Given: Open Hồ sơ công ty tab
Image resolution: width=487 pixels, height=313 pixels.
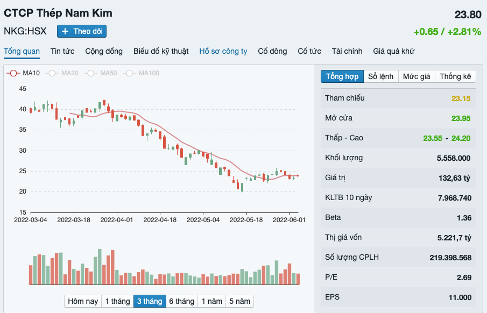Looking at the screenshot, I should [223, 51].
